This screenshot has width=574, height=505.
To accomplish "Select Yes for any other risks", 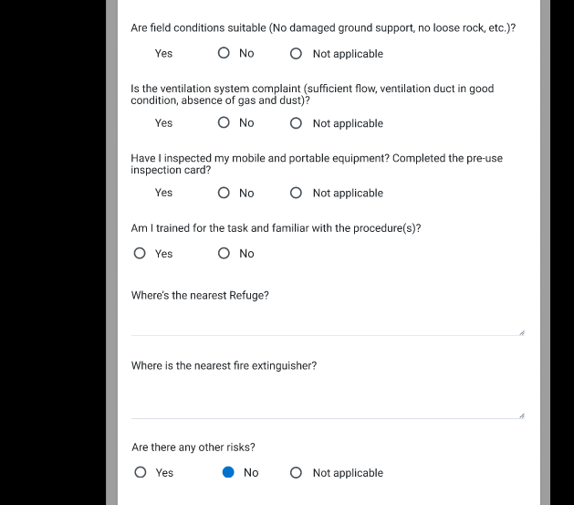I will click(141, 472).
